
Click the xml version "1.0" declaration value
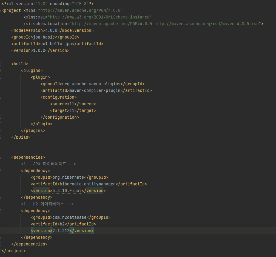(42, 4)
